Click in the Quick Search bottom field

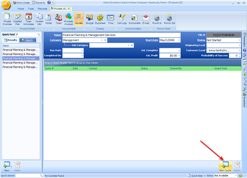pyautogui.click(x=28, y=176)
